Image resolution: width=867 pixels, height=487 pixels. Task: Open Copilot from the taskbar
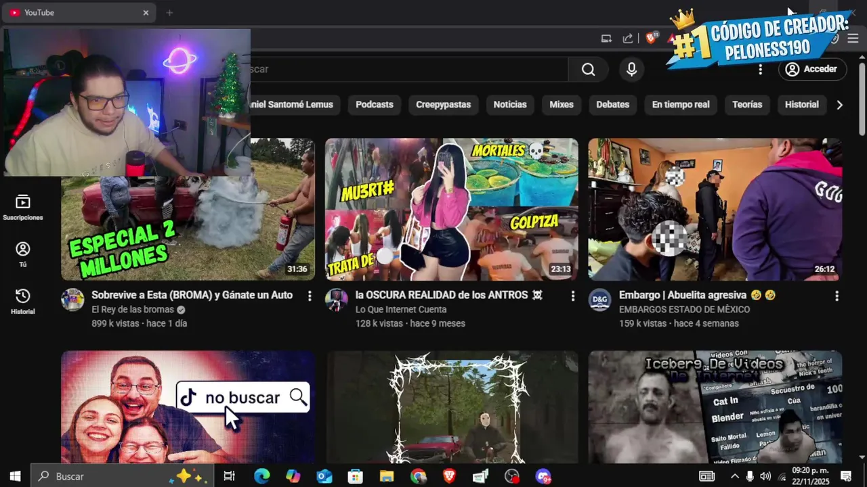click(x=293, y=476)
